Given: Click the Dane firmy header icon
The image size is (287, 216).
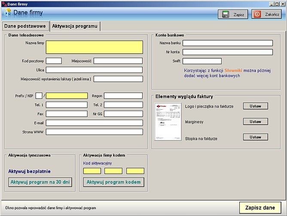Looking at the screenshot, I should pyautogui.click(x=7, y=13).
